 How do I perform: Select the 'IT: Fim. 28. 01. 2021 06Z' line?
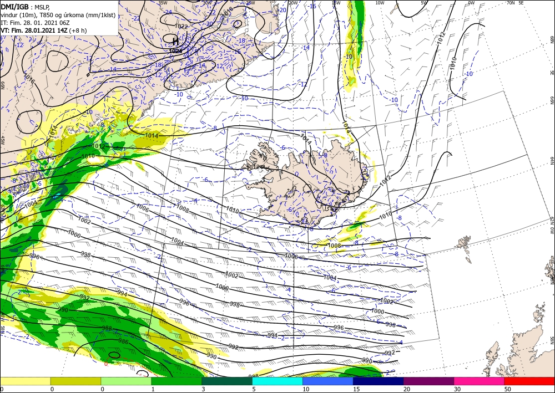(x=34, y=23)
